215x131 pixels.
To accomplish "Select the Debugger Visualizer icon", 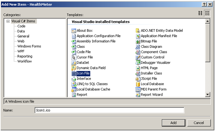I will pos(138,63).
